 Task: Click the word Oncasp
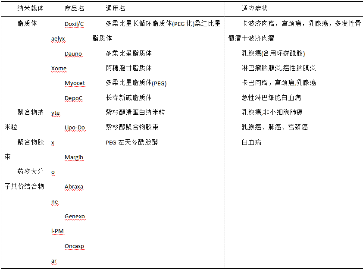pos(74,246)
